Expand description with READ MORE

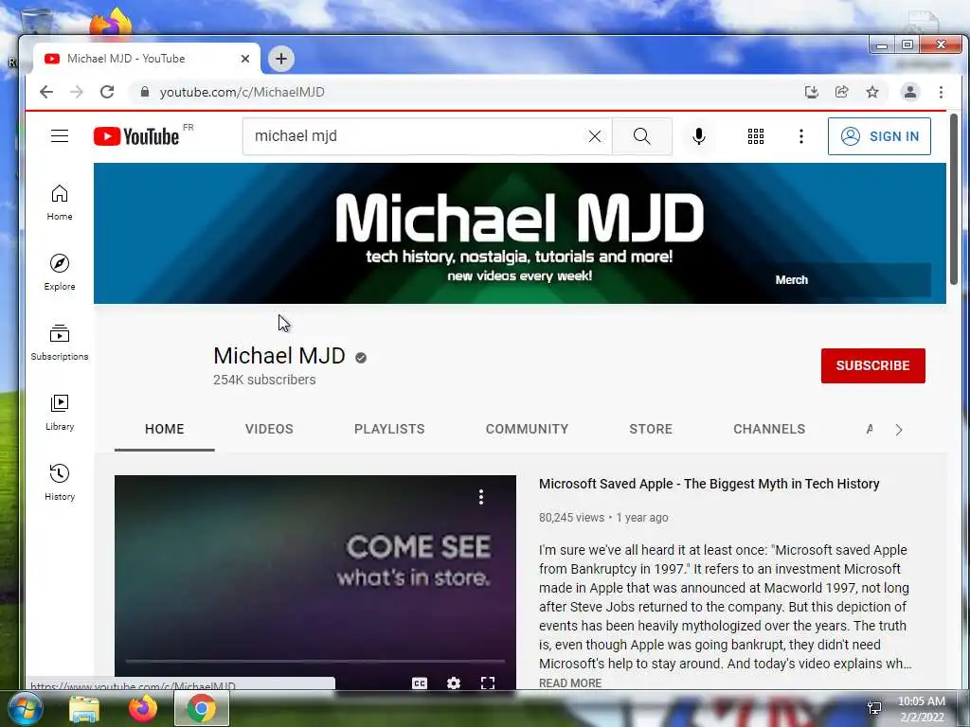click(570, 683)
